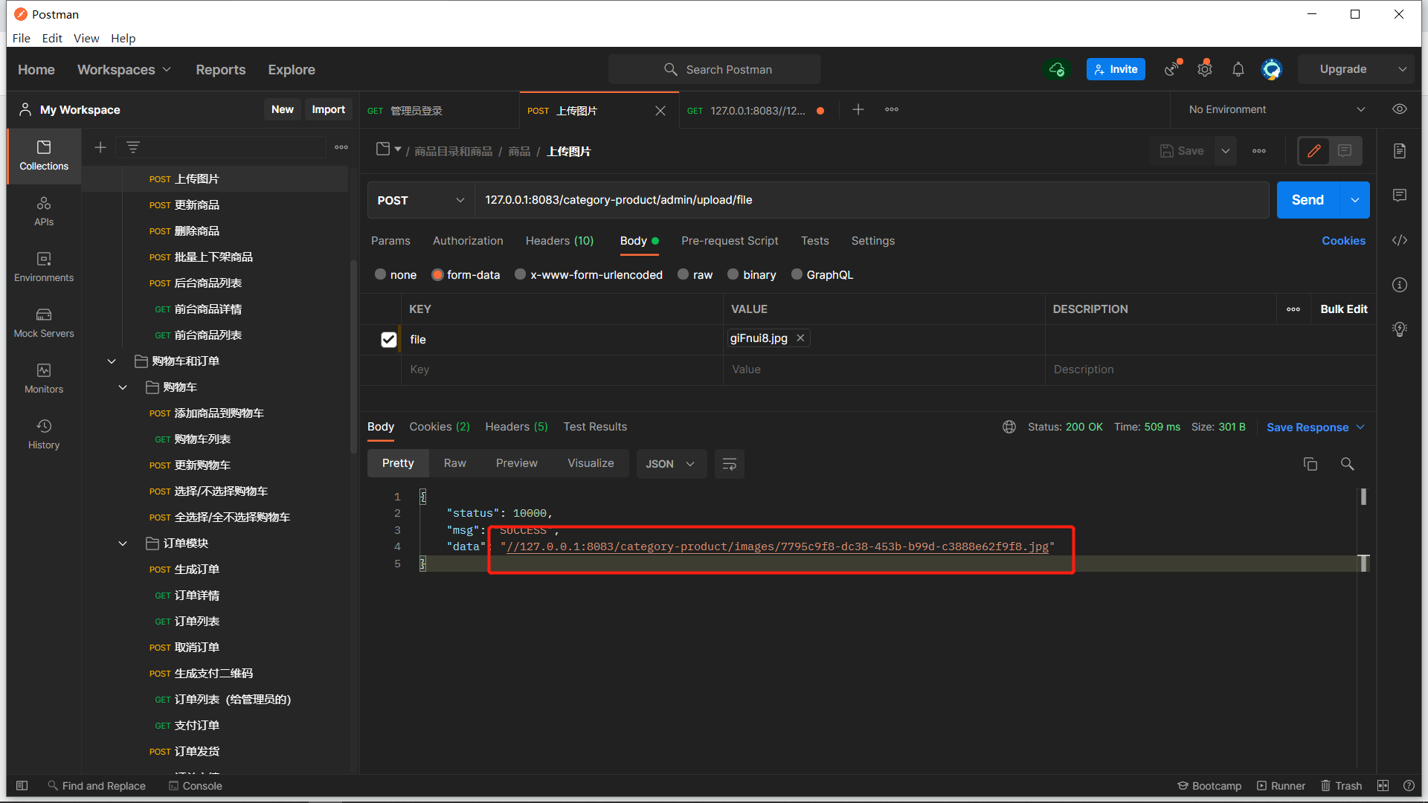Search within the response body
Viewport: 1428px width, 803px height.
(x=1347, y=464)
